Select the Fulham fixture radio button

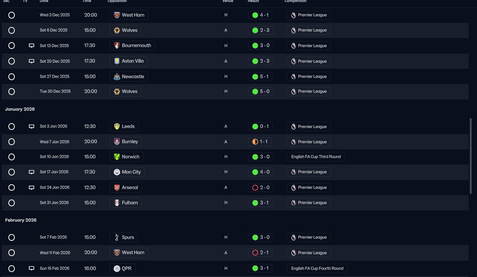[11, 203]
